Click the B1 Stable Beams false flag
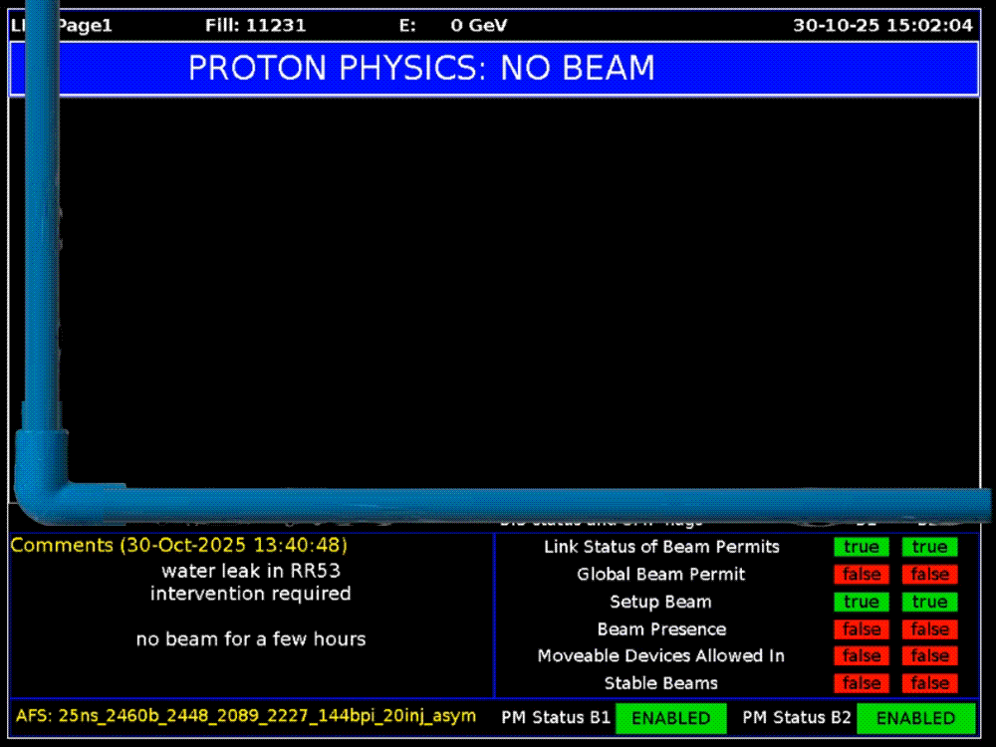This screenshot has height=747, width=996. [x=861, y=683]
